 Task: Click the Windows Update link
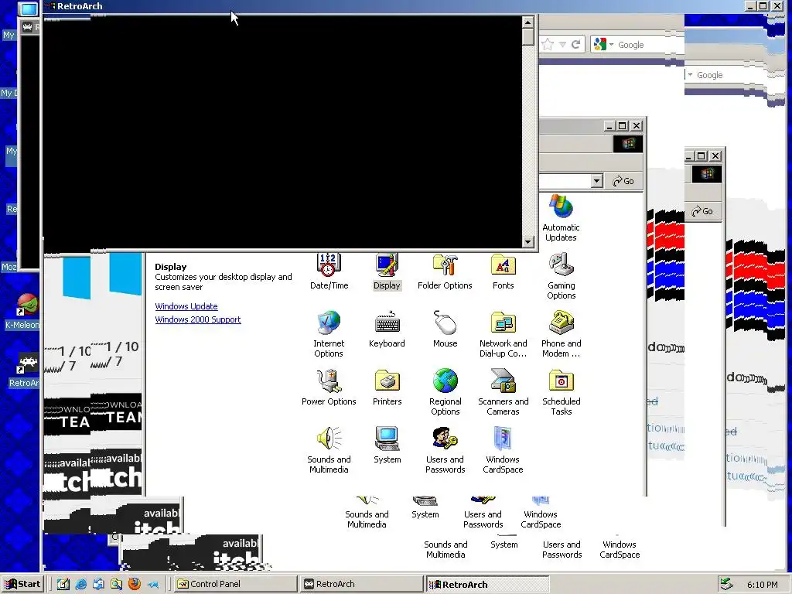pos(186,306)
